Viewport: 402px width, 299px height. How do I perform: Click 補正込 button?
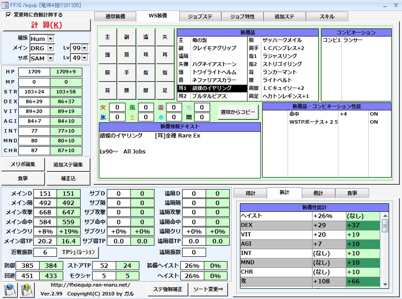68,178
